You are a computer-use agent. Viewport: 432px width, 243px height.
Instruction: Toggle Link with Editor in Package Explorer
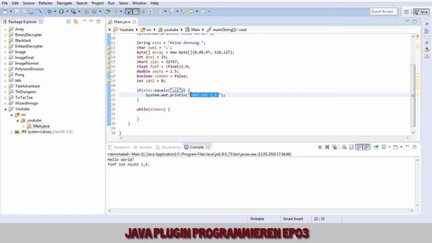pyautogui.click(x=76, y=22)
